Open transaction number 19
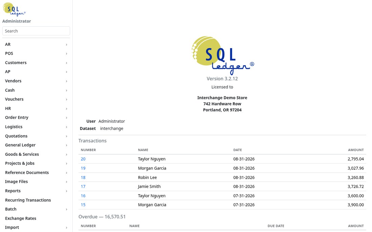 click(83, 168)
